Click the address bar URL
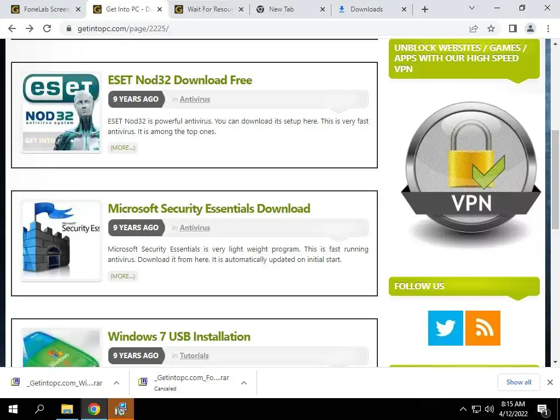 (x=123, y=28)
